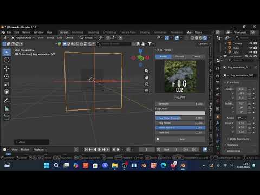Disable Camera in renders

pyautogui.click(x=255, y=43)
